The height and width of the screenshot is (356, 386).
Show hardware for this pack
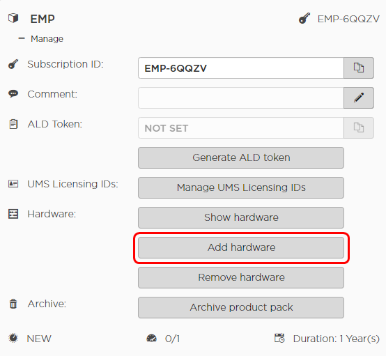point(241,217)
